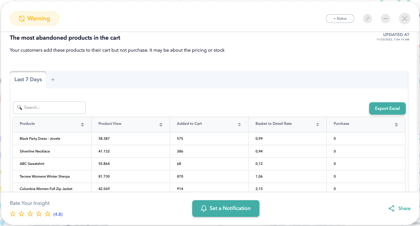Rate the insight with the third star
The width and height of the screenshot is (420, 226).
click(30, 214)
